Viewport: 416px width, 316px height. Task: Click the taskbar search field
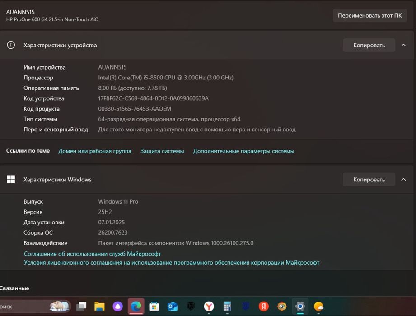coord(34,307)
